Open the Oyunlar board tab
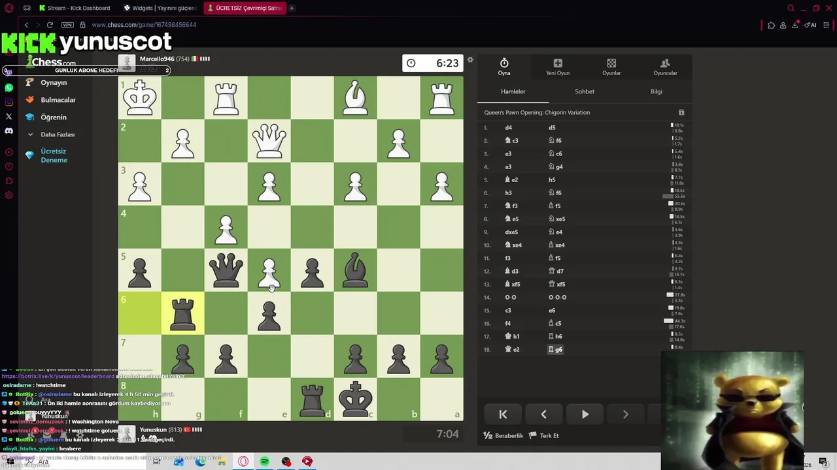Screen dimensions: 837x470 (611, 67)
